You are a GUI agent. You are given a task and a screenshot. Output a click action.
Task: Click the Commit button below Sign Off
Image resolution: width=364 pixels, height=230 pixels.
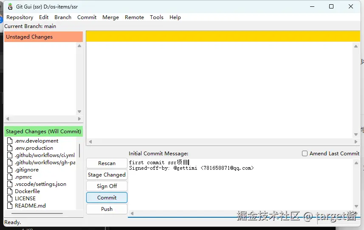click(x=107, y=198)
